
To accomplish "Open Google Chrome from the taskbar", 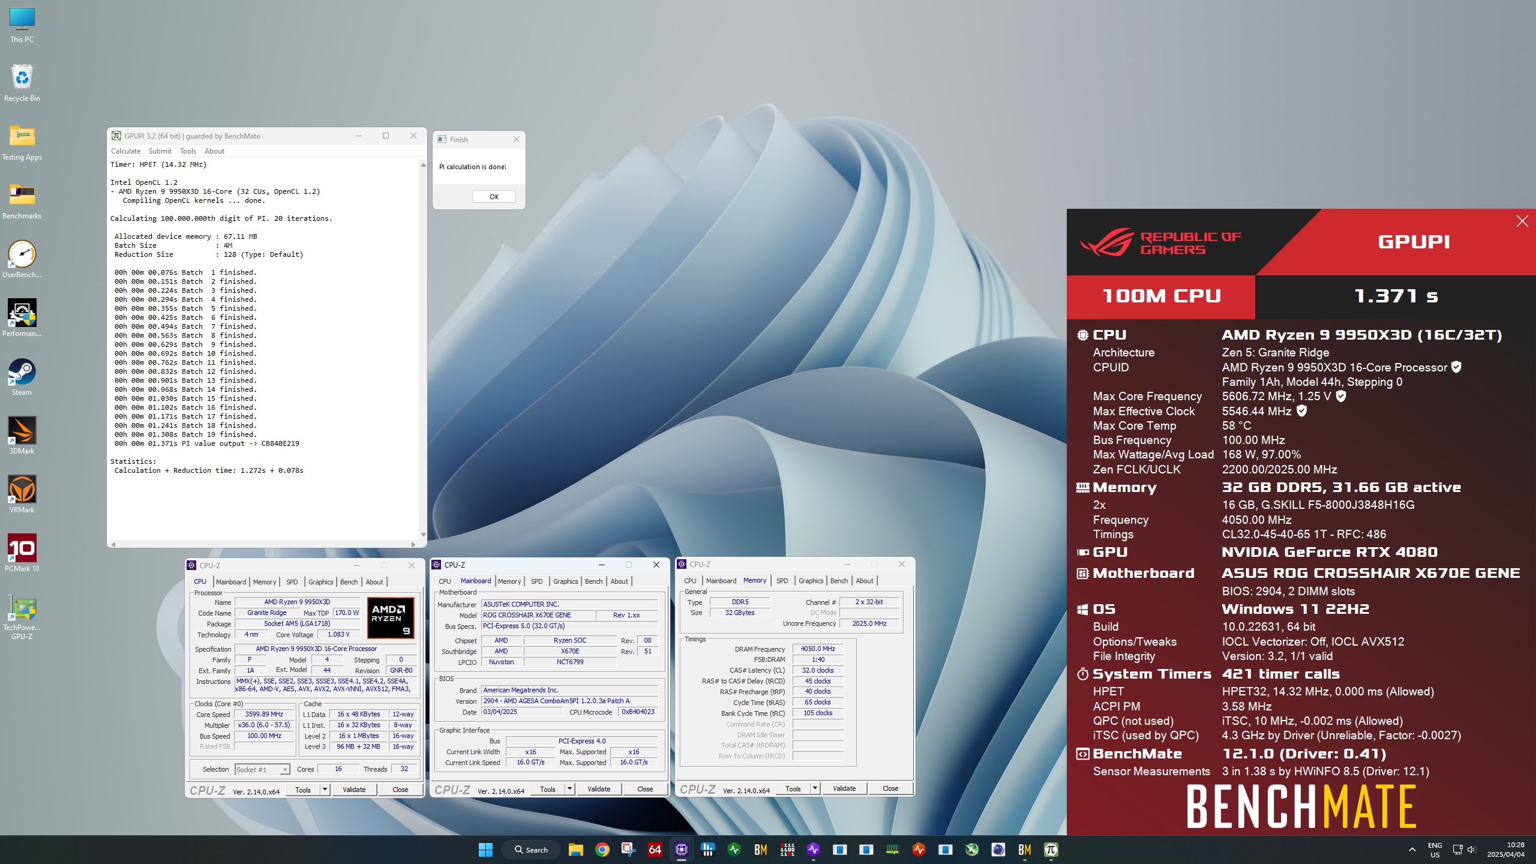I will click(602, 850).
